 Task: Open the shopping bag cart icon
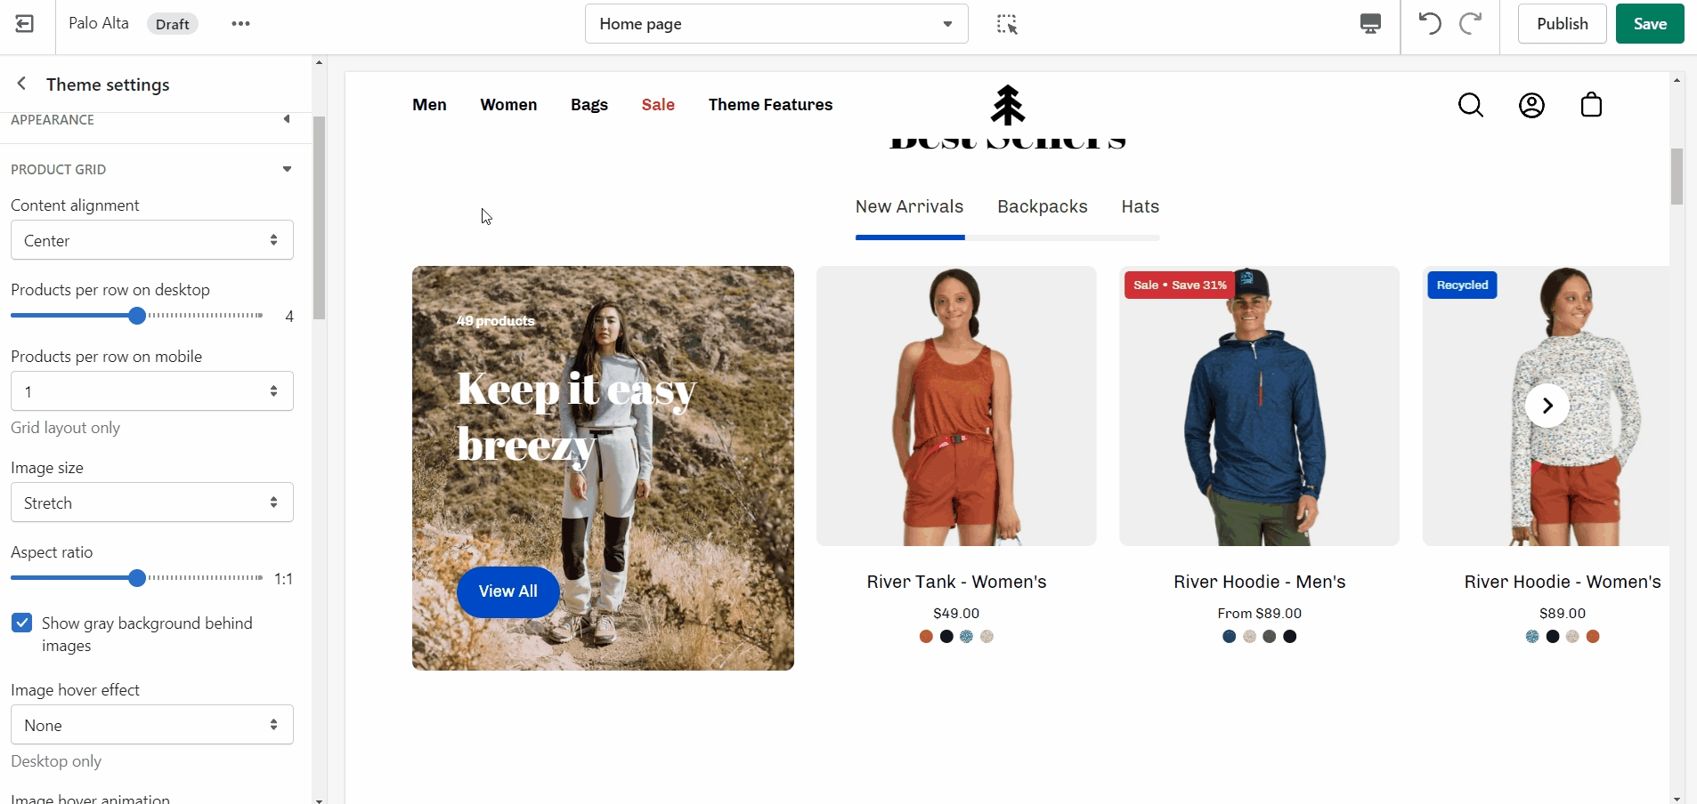click(x=1591, y=105)
